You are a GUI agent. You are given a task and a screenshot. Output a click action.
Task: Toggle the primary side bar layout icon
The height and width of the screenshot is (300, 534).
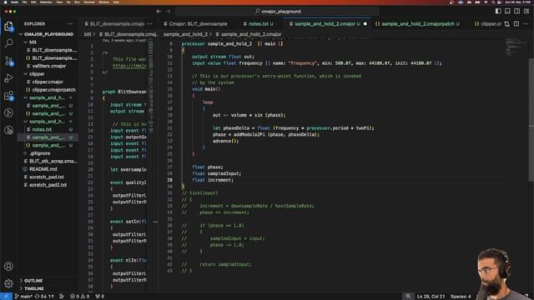(498, 11)
